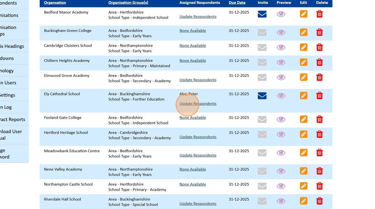Update Respondents for Bedford Manor Academy

[x=198, y=16]
